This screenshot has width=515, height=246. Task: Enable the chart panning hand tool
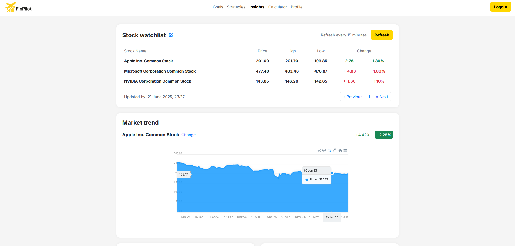tap(335, 151)
